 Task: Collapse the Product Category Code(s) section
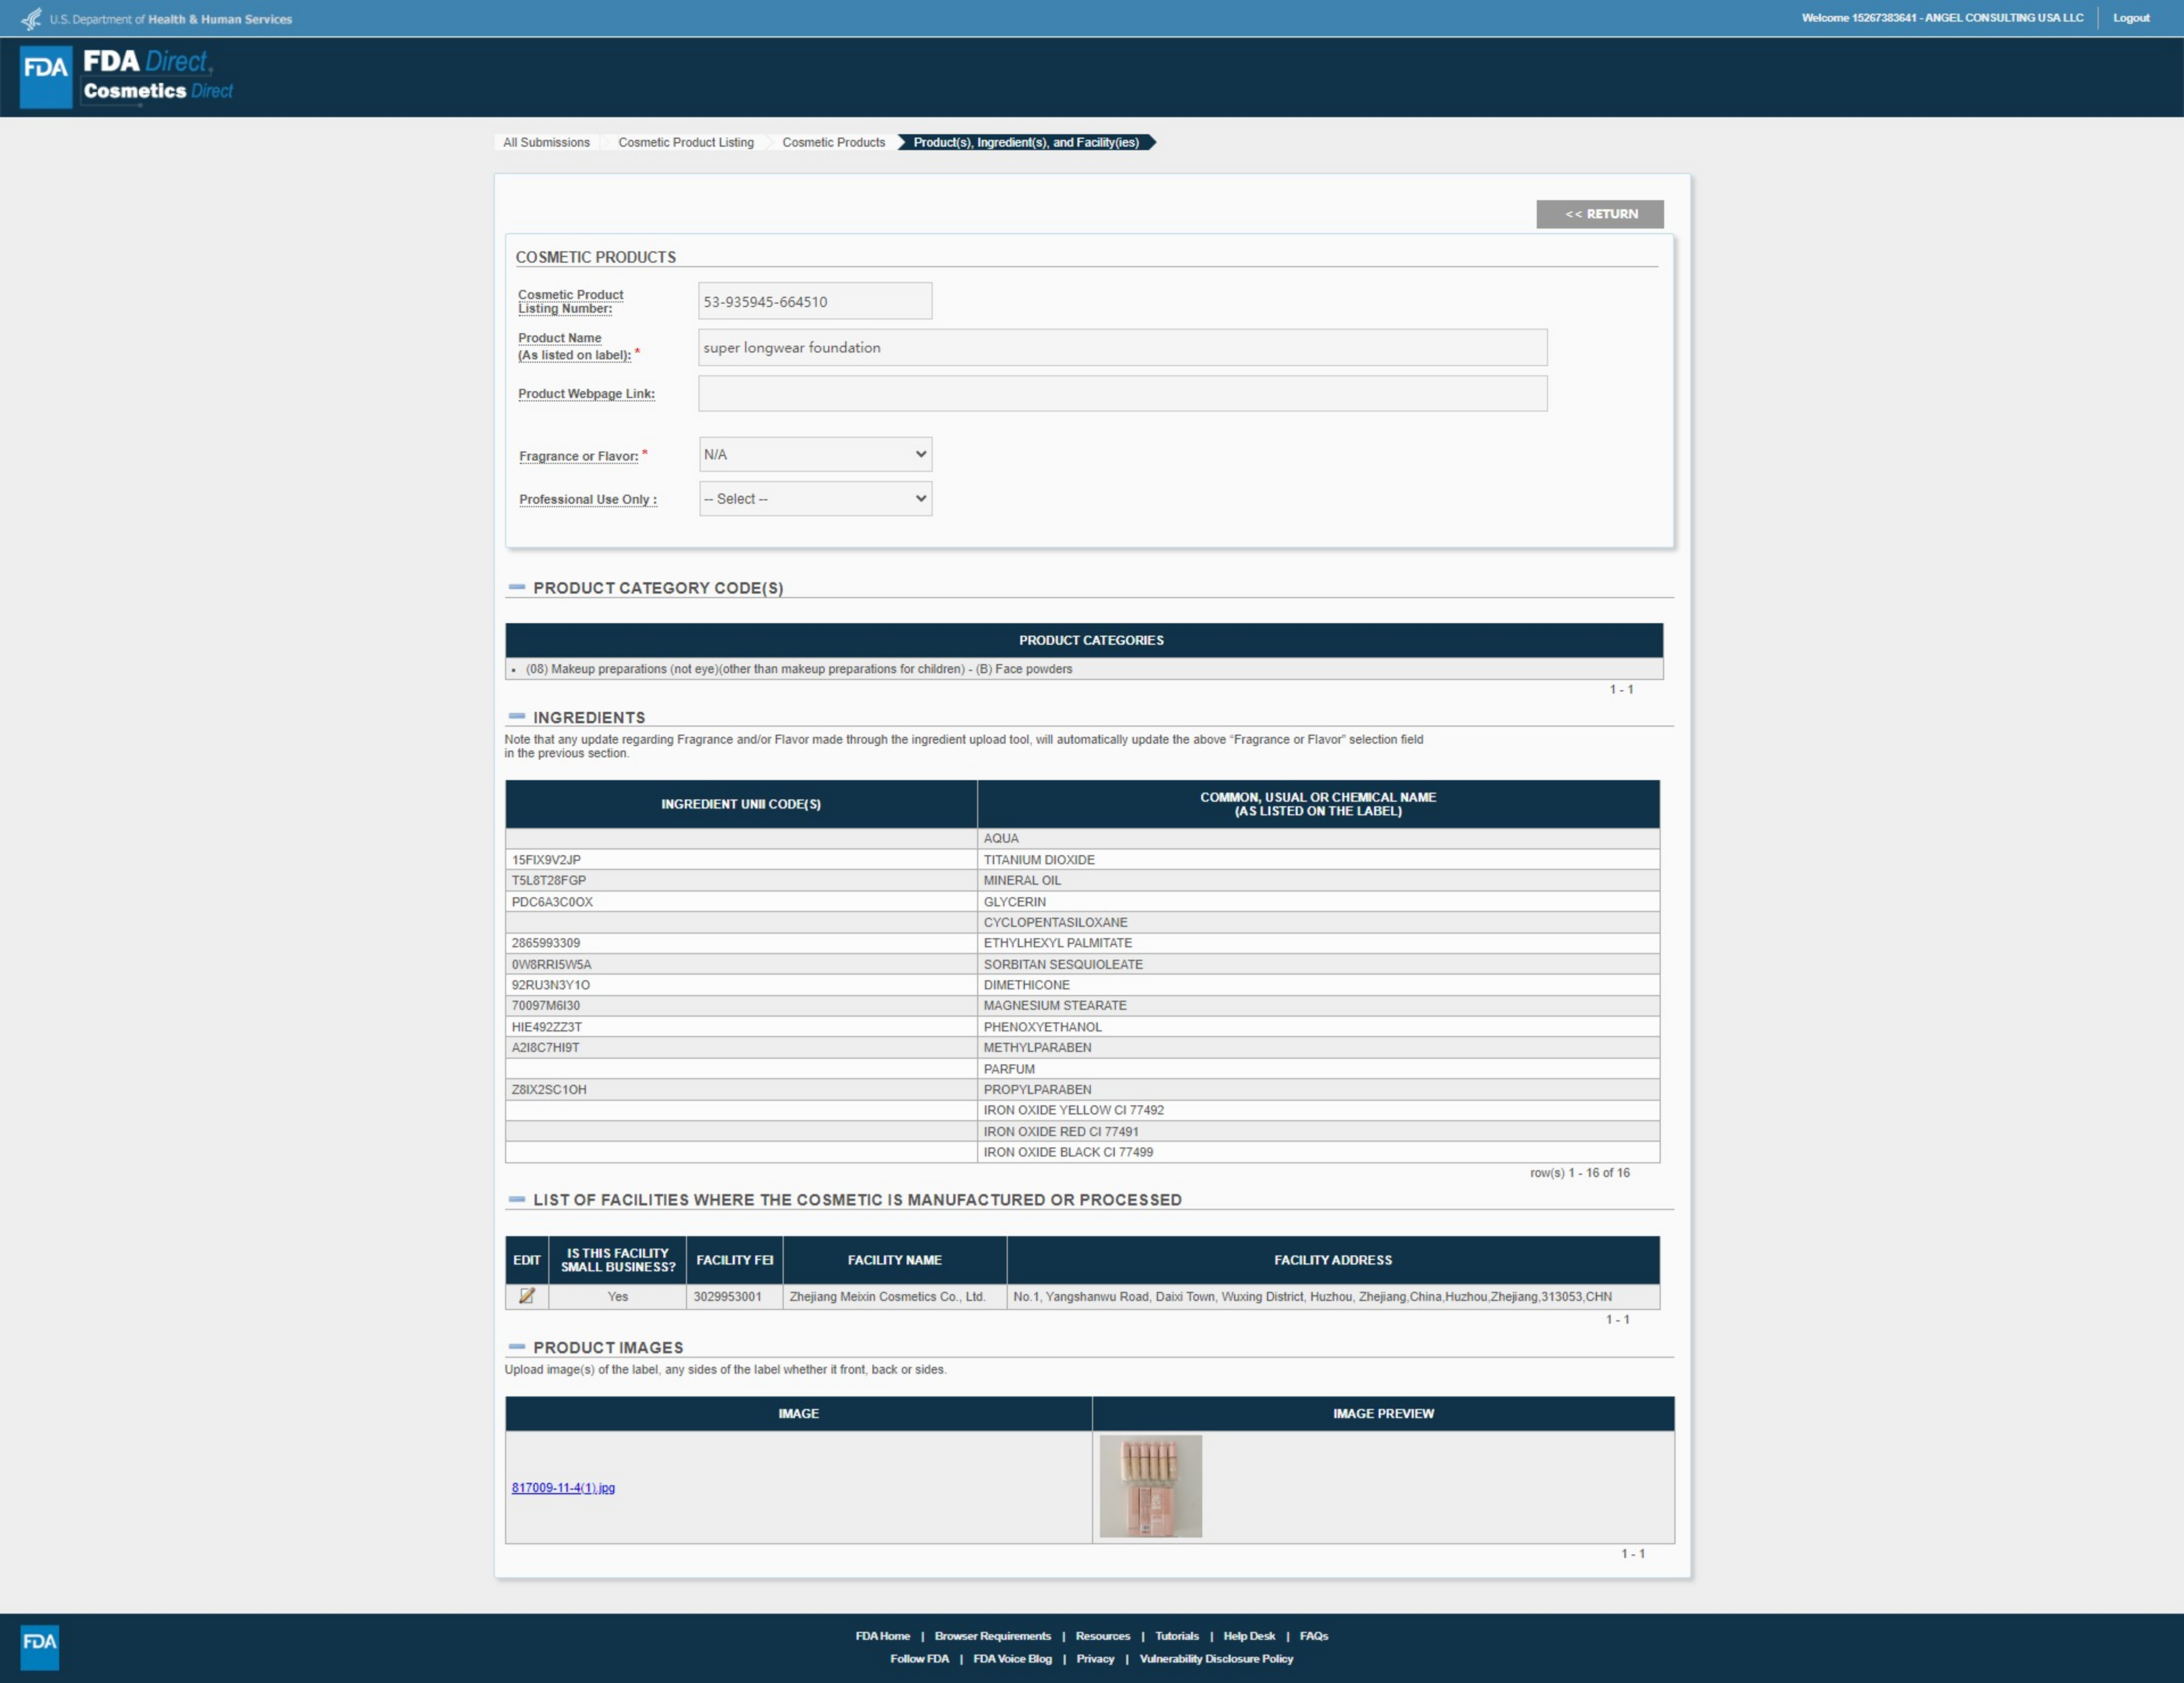pos(517,588)
